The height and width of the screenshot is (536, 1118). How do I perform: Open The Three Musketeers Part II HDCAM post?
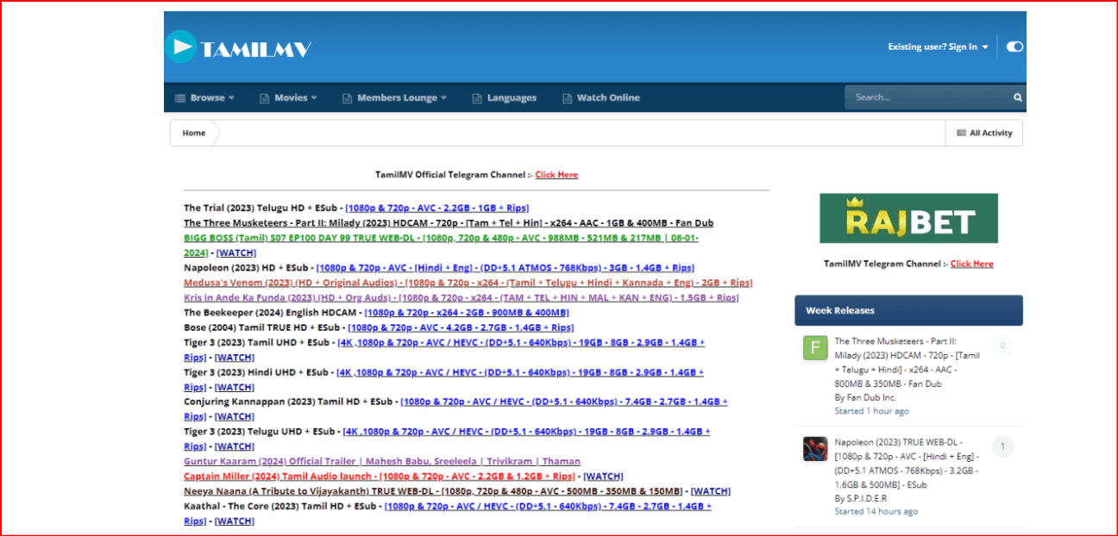pyautogui.click(x=449, y=222)
